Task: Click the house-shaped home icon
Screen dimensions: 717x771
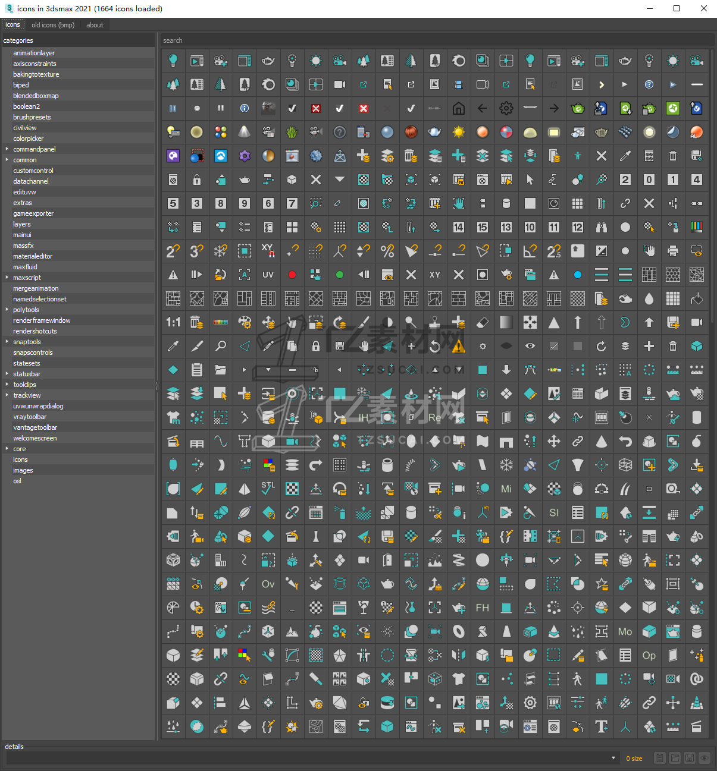Action: tap(459, 108)
